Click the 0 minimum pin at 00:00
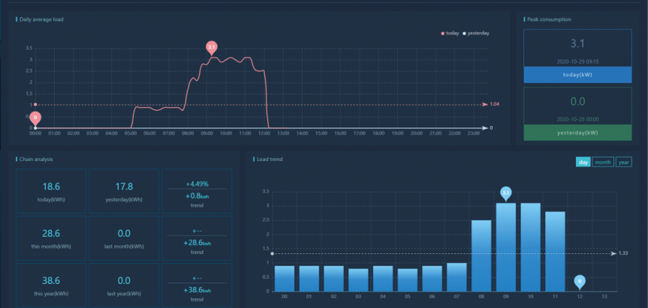The height and width of the screenshot is (308, 648). 35,117
